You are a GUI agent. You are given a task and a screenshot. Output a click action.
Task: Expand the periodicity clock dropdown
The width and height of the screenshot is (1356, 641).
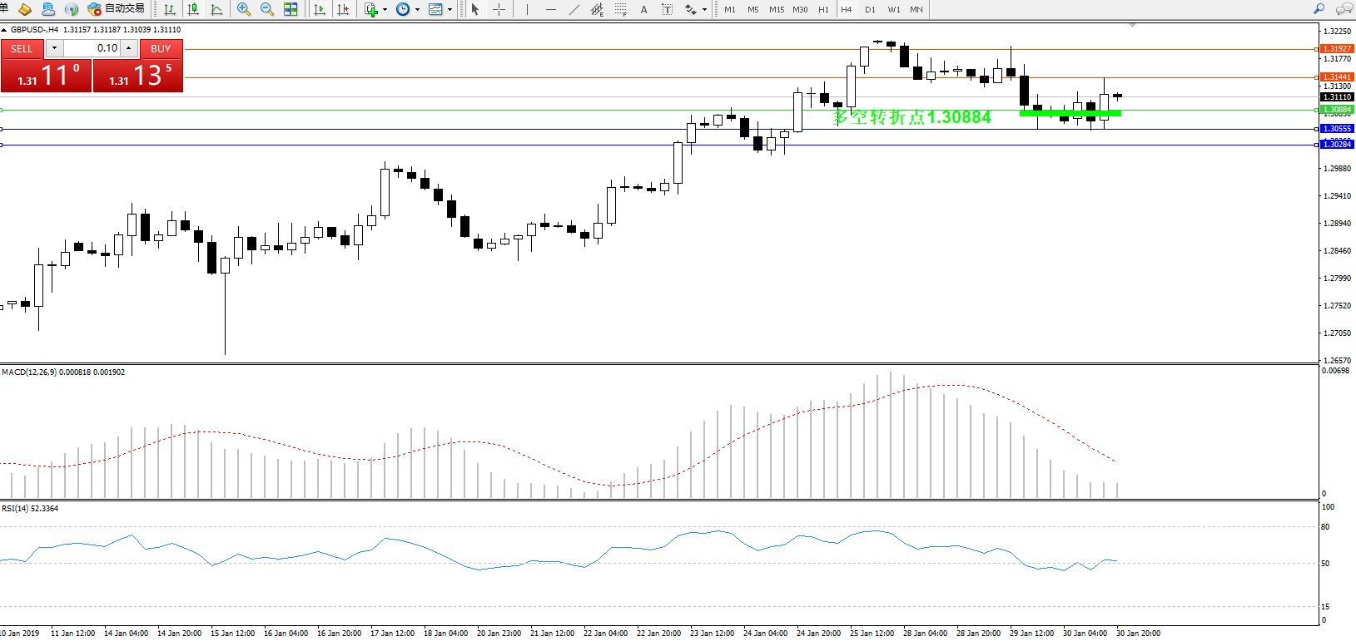pos(417,10)
